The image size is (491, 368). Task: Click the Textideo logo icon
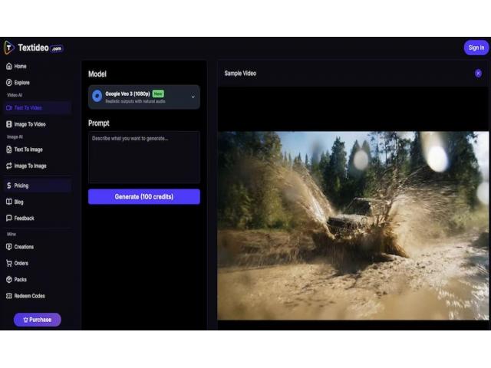tap(9, 48)
